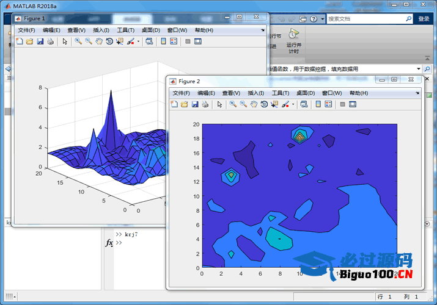Open 文件(F) menu in Figure 2

[181, 93]
